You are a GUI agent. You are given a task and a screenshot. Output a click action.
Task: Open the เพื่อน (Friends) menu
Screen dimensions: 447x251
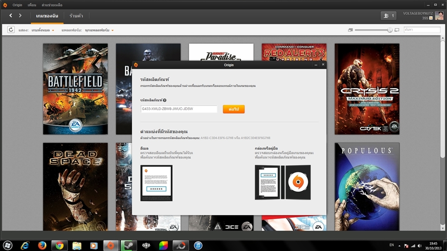coord(32,5)
